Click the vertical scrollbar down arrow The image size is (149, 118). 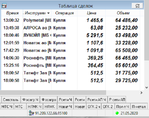point(147,87)
